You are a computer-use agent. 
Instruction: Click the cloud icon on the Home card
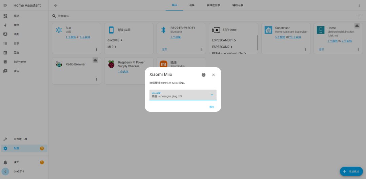(x=357, y=26)
